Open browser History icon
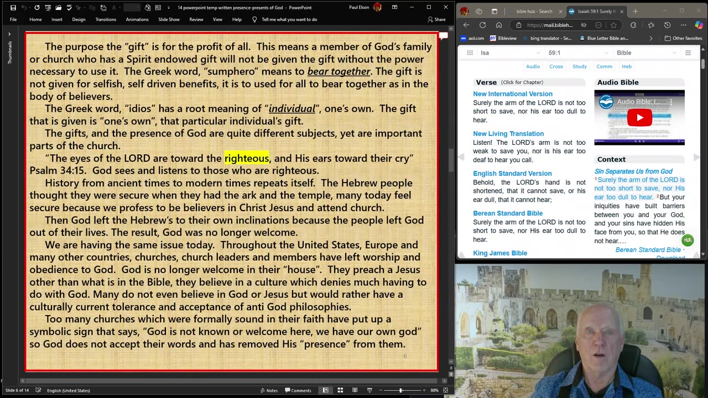This screenshot has width=708, height=398. click(667, 25)
